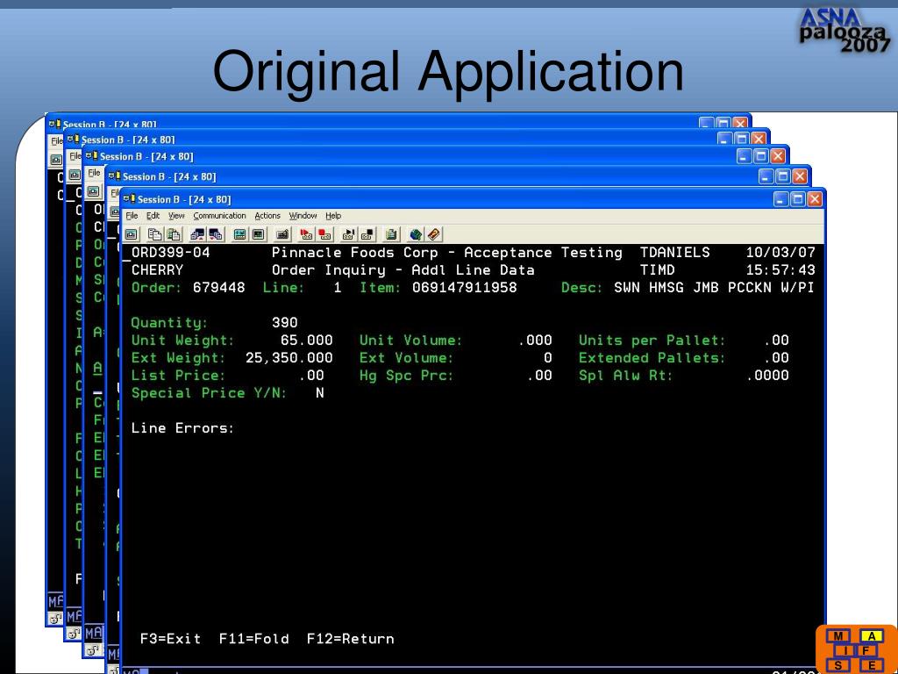Select the F11=Fold function key label

pyautogui.click(x=253, y=639)
